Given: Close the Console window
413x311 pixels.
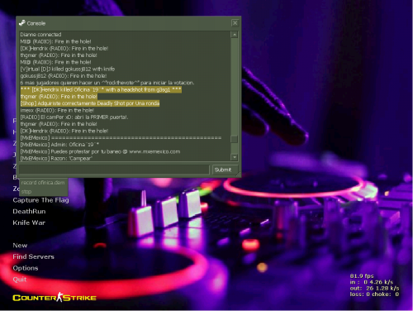Looking at the screenshot, I should (x=235, y=23).
